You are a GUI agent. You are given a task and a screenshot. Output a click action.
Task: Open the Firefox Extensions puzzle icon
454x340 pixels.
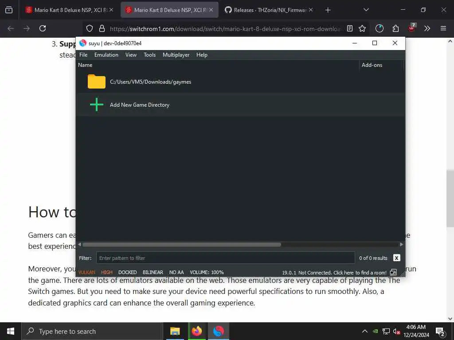click(x=395, y=28)
